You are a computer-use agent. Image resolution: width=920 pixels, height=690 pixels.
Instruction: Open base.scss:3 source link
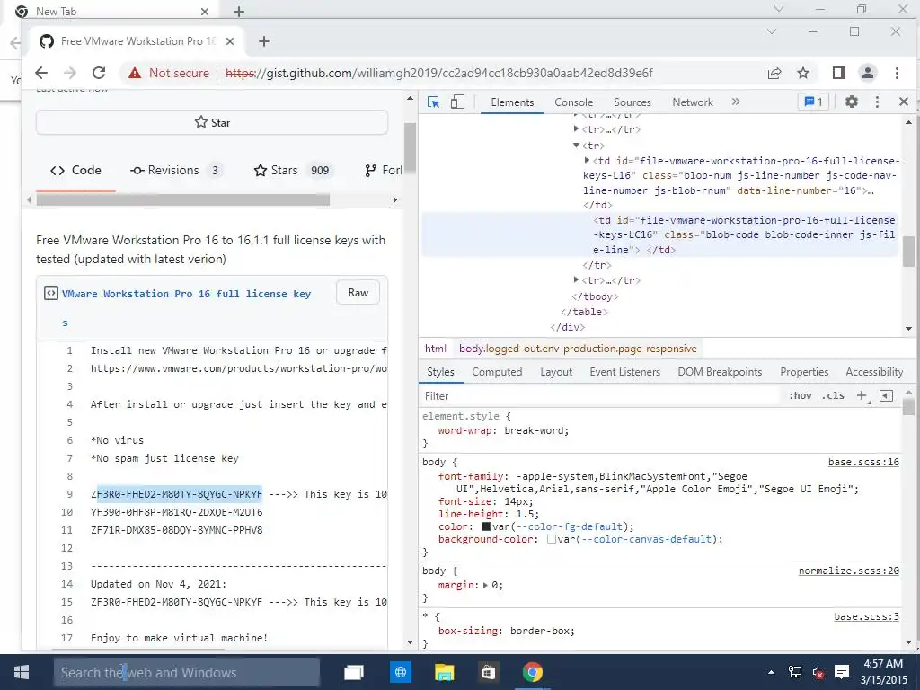point(867,616)
